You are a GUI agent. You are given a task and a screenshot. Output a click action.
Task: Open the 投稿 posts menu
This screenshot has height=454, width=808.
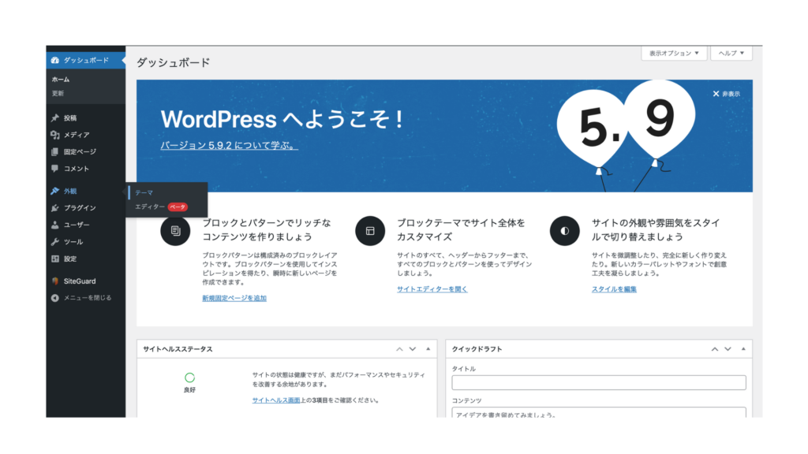tap(70, 118)
